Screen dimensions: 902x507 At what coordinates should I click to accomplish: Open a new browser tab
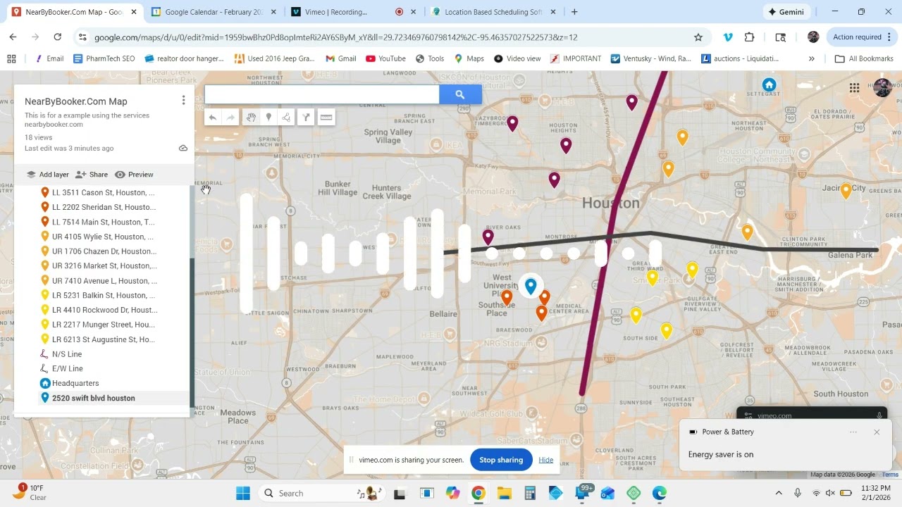574,12
